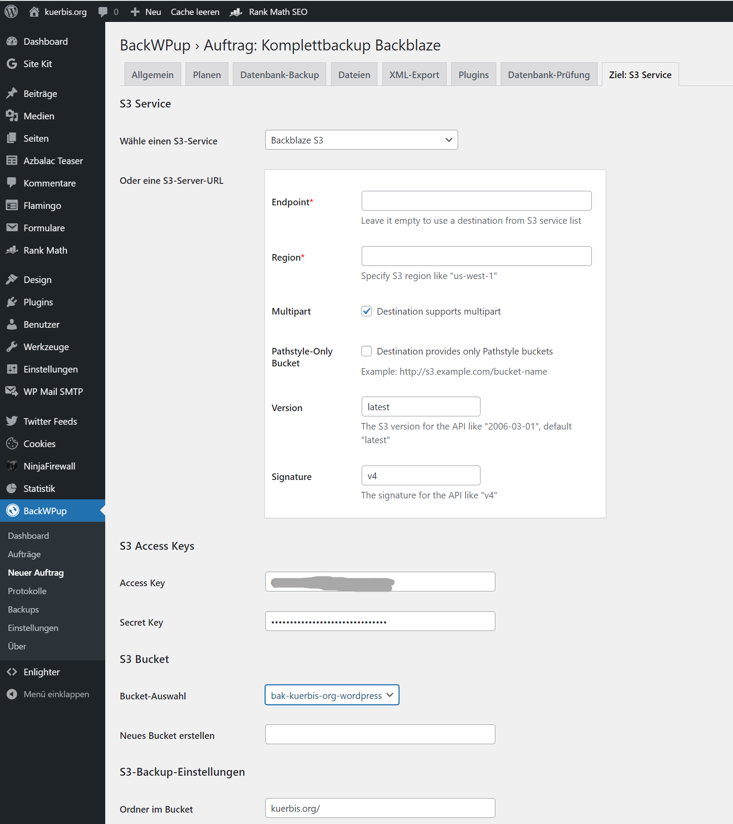Click the Formulare envelope icon
The width and height of the screenshot is (733, 824).
point(12,228)
